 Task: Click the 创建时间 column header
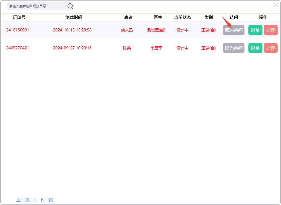74,17
